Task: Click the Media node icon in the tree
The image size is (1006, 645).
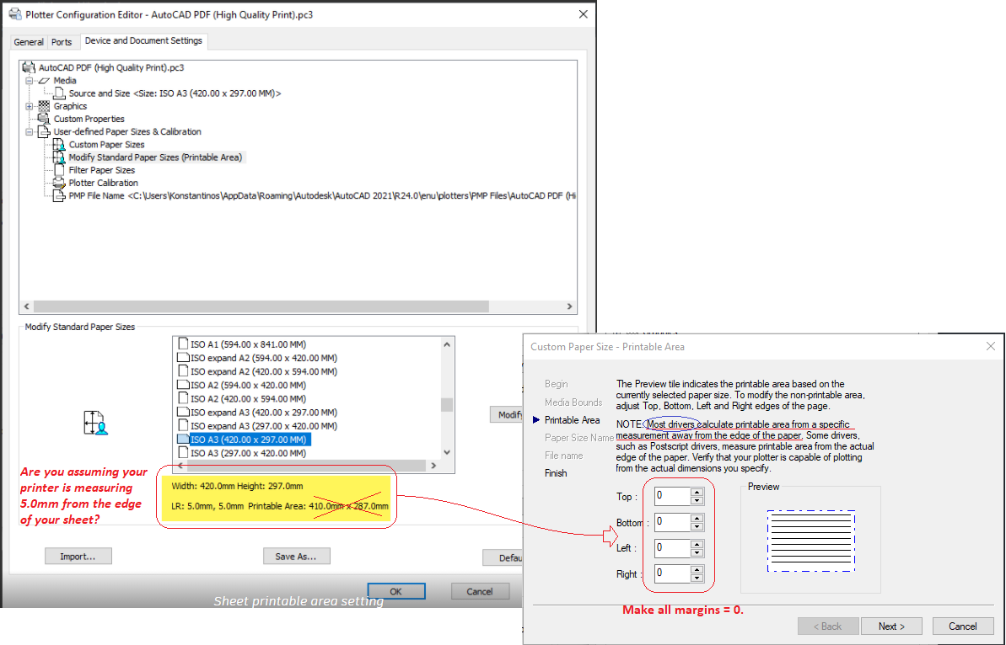Action: coord(45,80)
